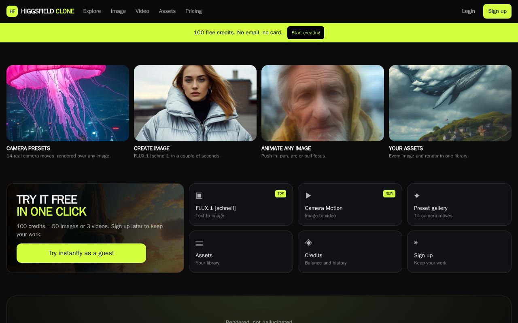This screenshot has width=518, height=323.
Task: Open the pink jellyfish Camera Presets thumbnail
Action: [x=68, y=103]
